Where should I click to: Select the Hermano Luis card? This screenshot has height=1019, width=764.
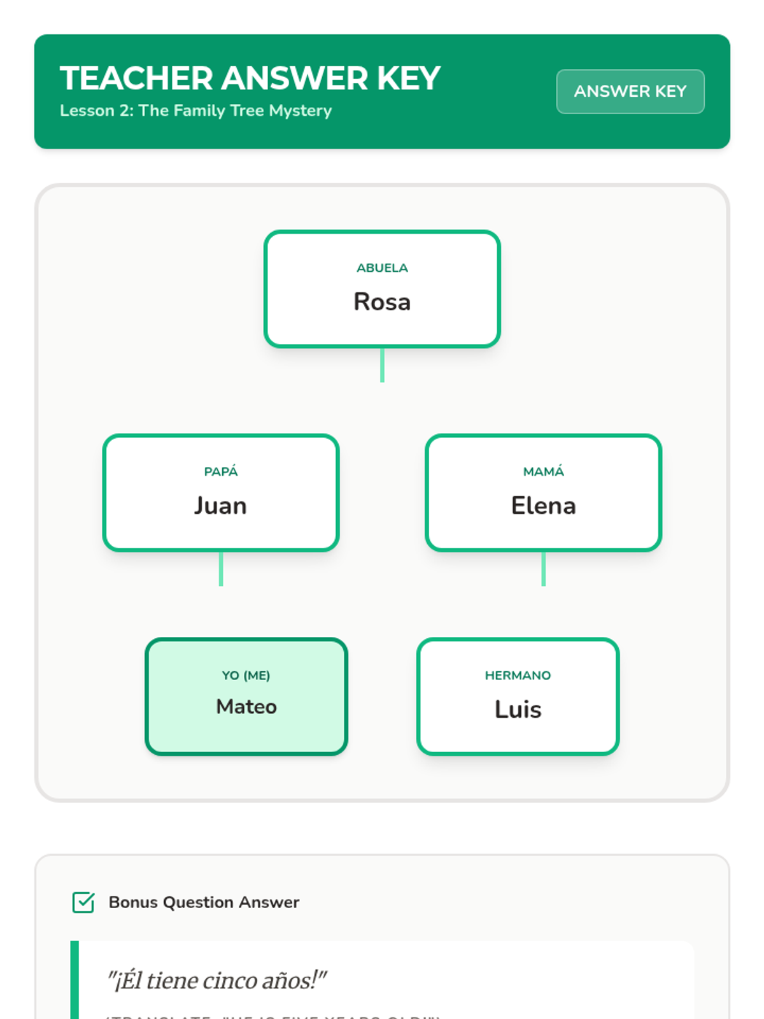[x=518, y=697]
